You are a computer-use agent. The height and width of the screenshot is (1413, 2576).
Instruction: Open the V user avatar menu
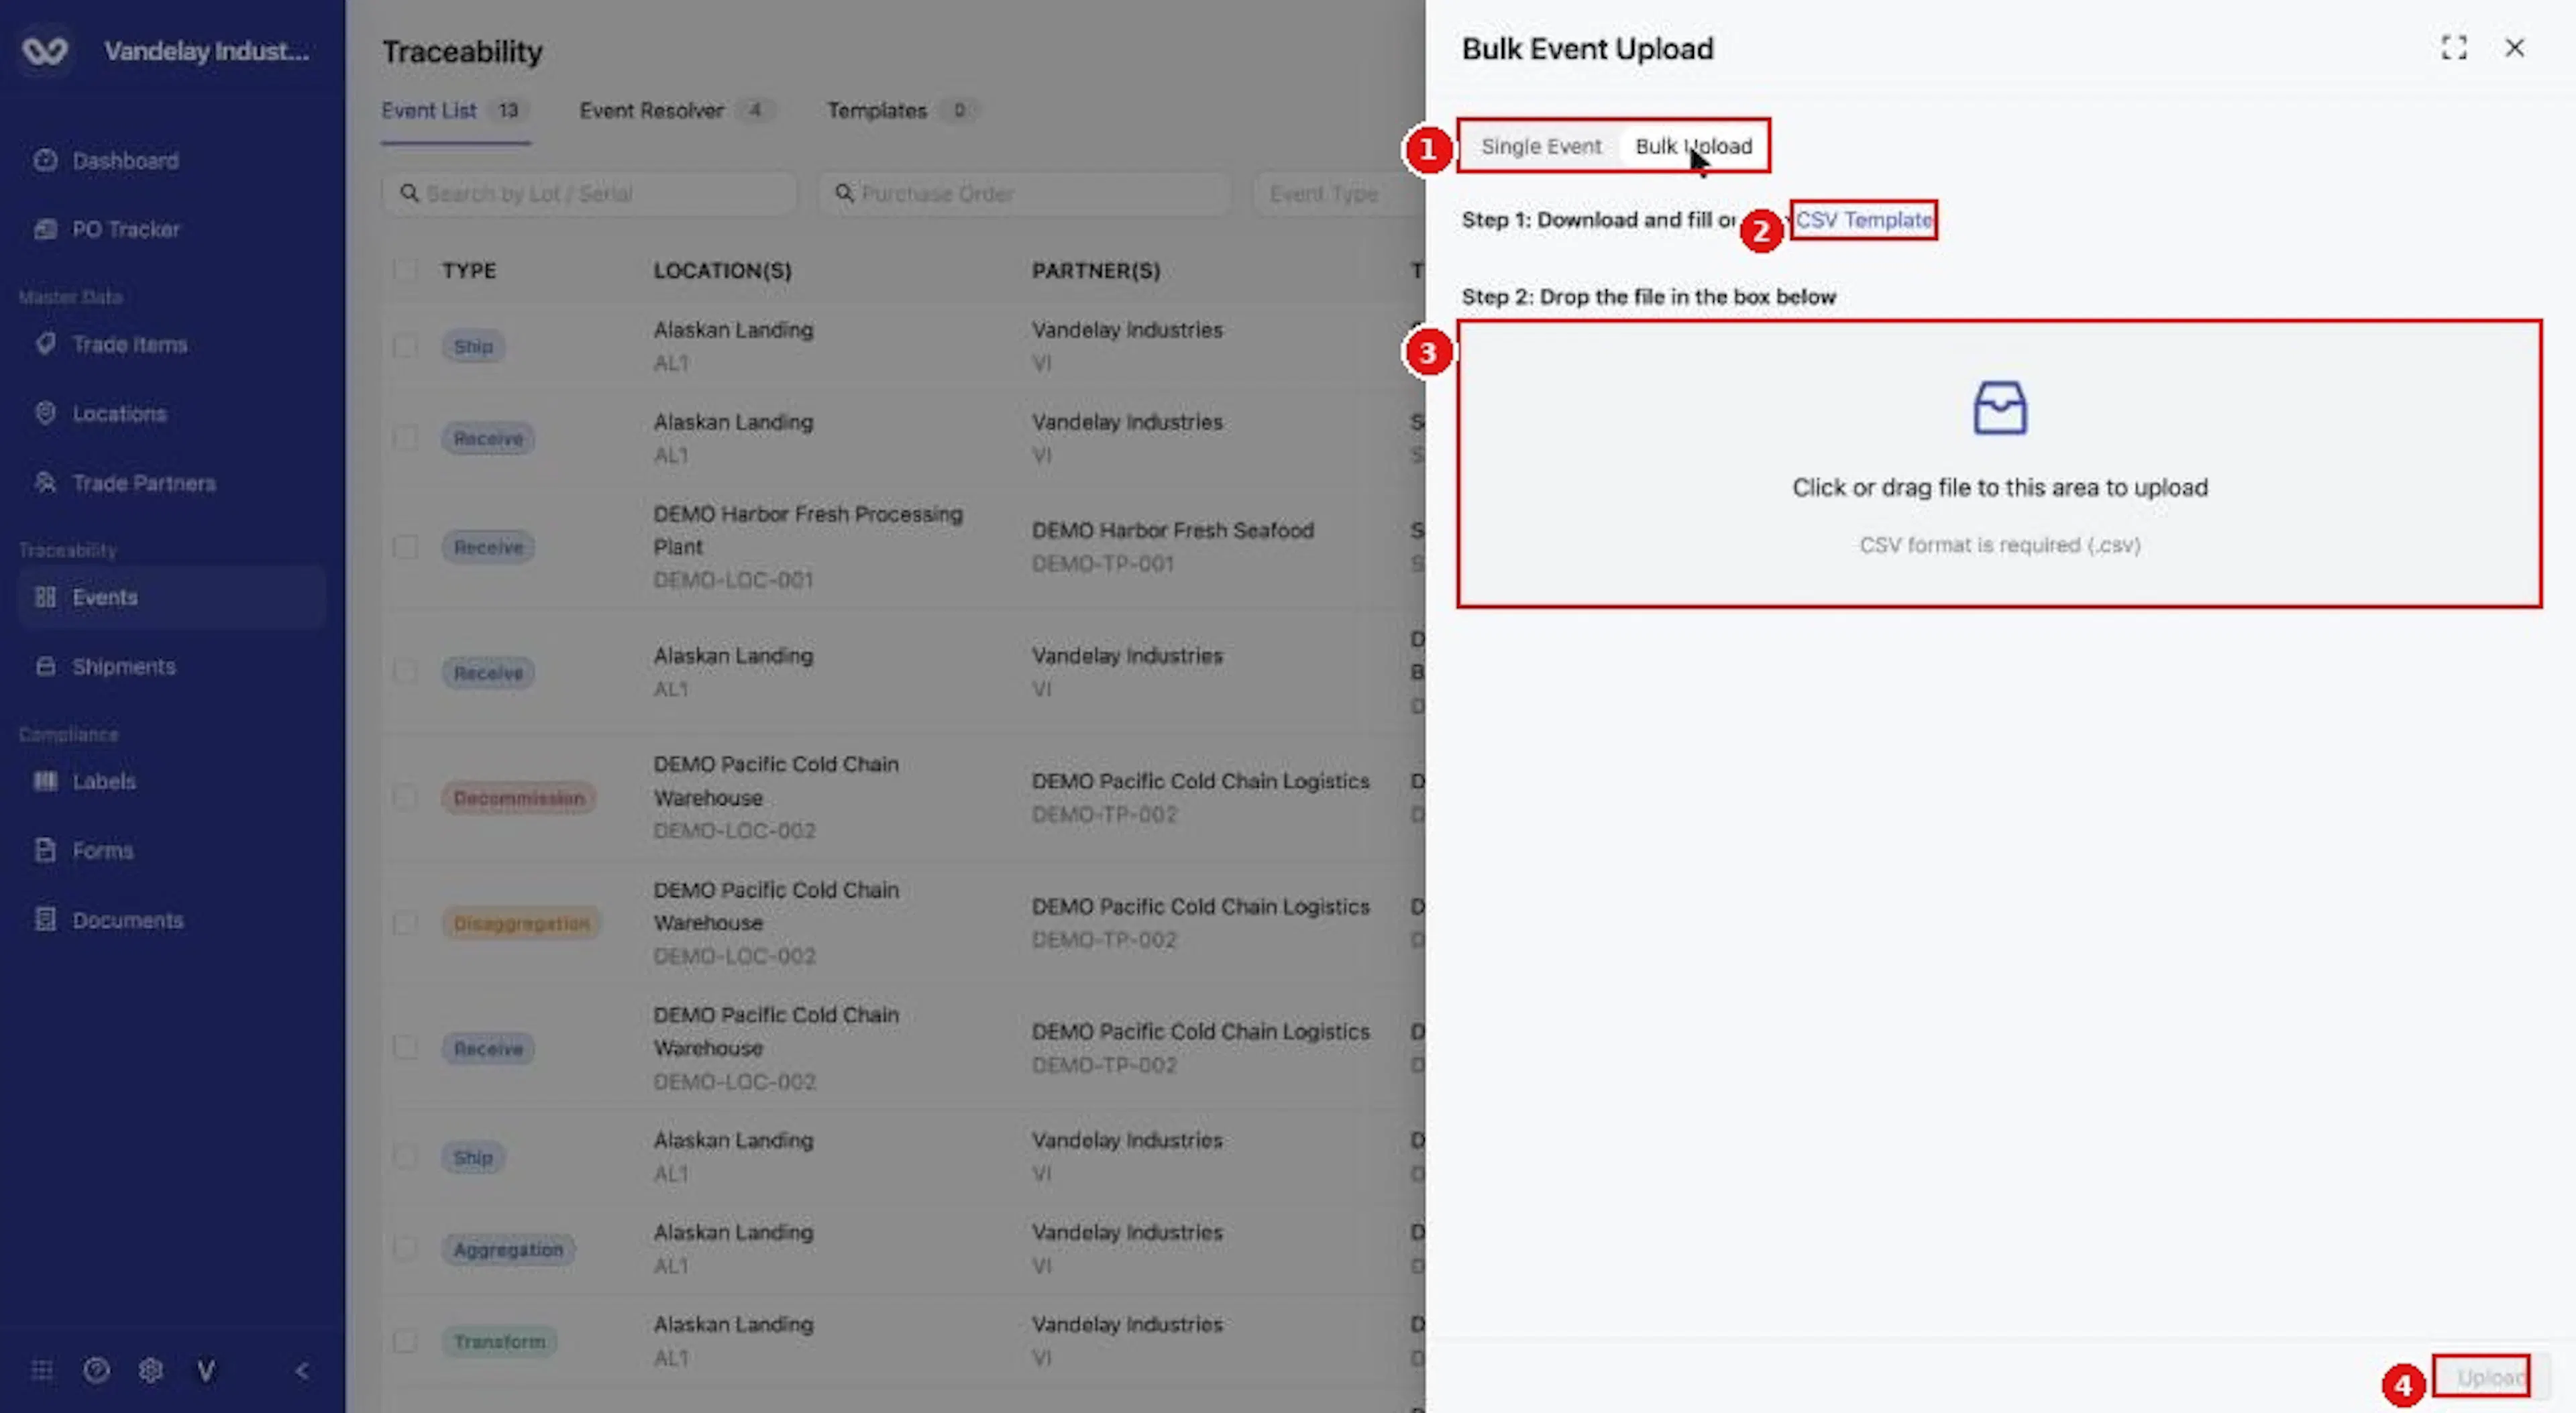point(206,1371)
